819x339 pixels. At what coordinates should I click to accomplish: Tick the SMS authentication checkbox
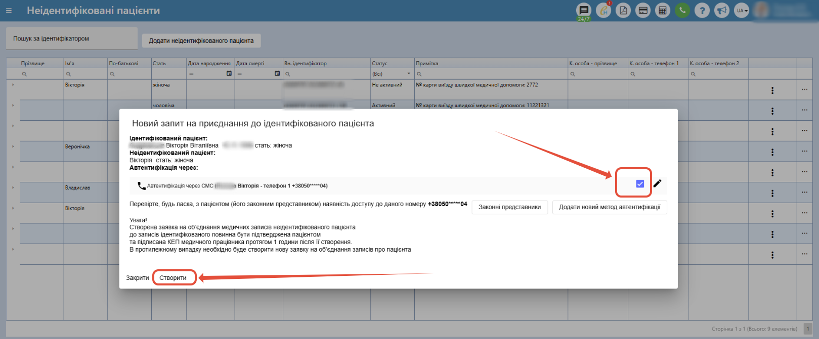[640, 183]
